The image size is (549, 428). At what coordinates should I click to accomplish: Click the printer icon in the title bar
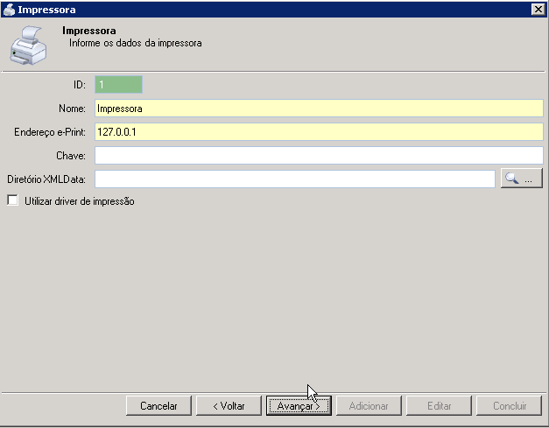(x=9, y=10)
